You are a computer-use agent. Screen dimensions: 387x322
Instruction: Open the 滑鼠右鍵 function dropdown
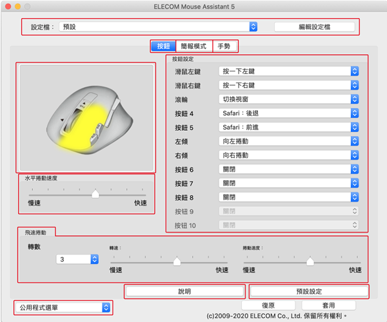[288, 85]
